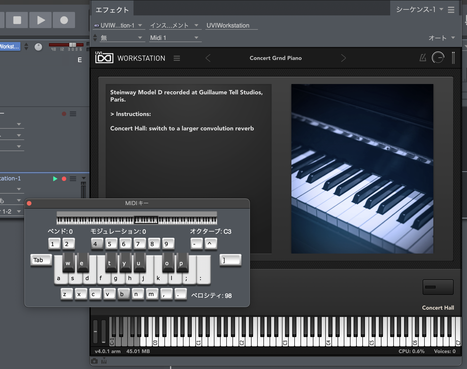Adjust the master volume knob in Workstation
The height and width of the screenshot is (369, 467).
(438, 57)
